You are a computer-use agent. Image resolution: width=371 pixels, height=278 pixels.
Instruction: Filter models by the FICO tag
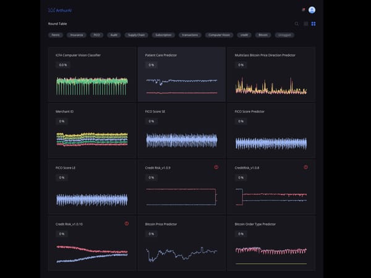click(x=96, y=35)
